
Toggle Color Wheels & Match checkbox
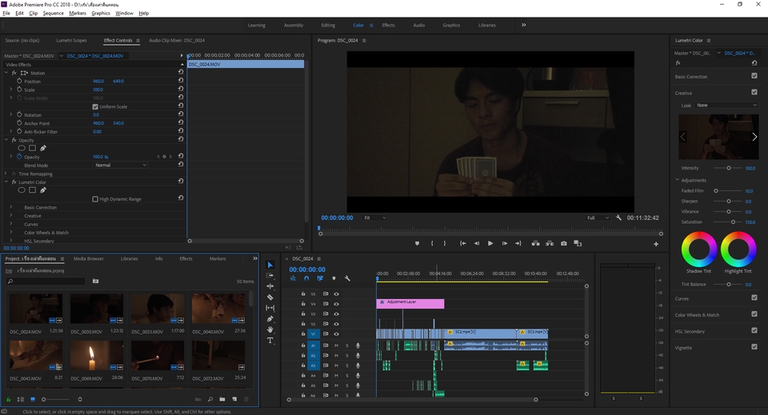(754, 314)
